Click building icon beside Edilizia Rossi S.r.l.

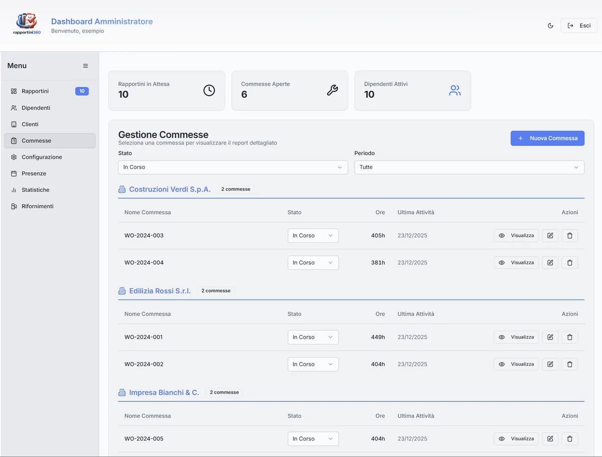tap(122, 291)
